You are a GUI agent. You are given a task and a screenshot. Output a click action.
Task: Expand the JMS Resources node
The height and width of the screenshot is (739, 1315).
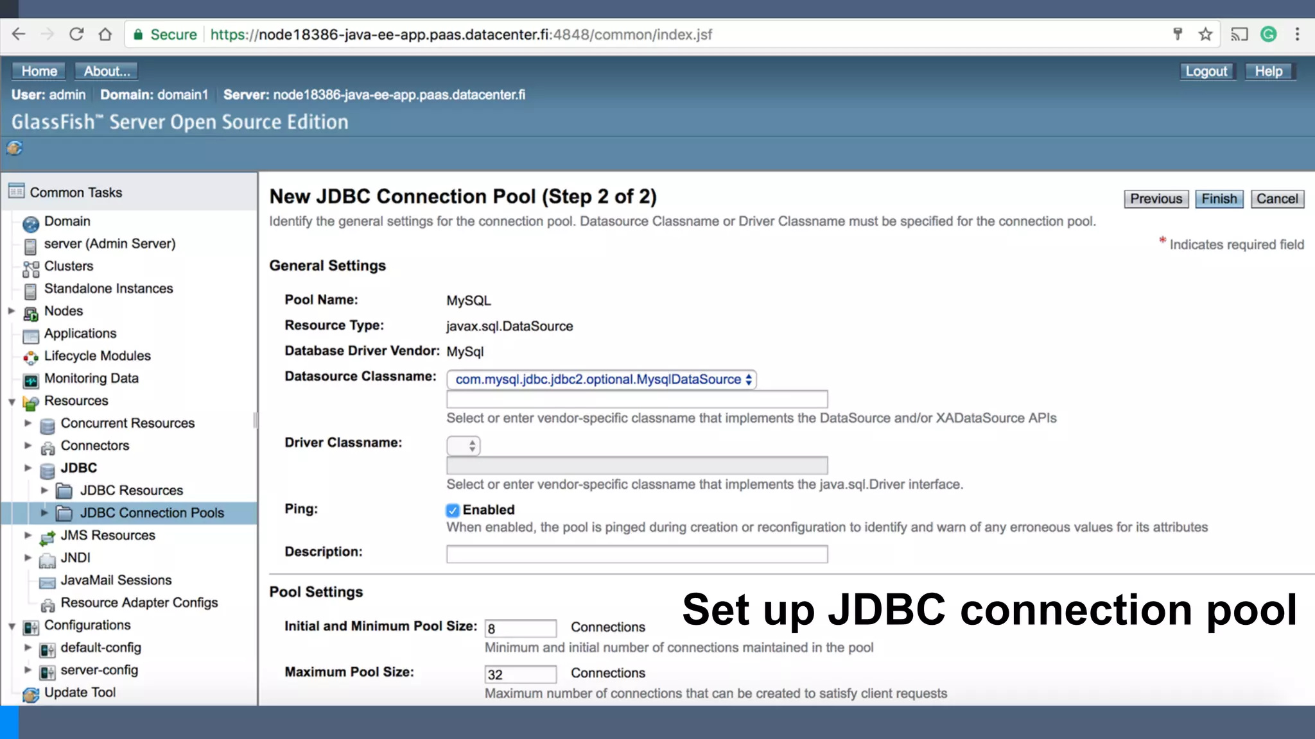(28, 536)
